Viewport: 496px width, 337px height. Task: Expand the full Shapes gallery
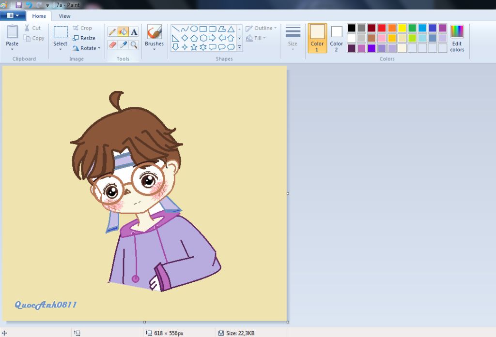pyautogui.click(x=239, y=47)
